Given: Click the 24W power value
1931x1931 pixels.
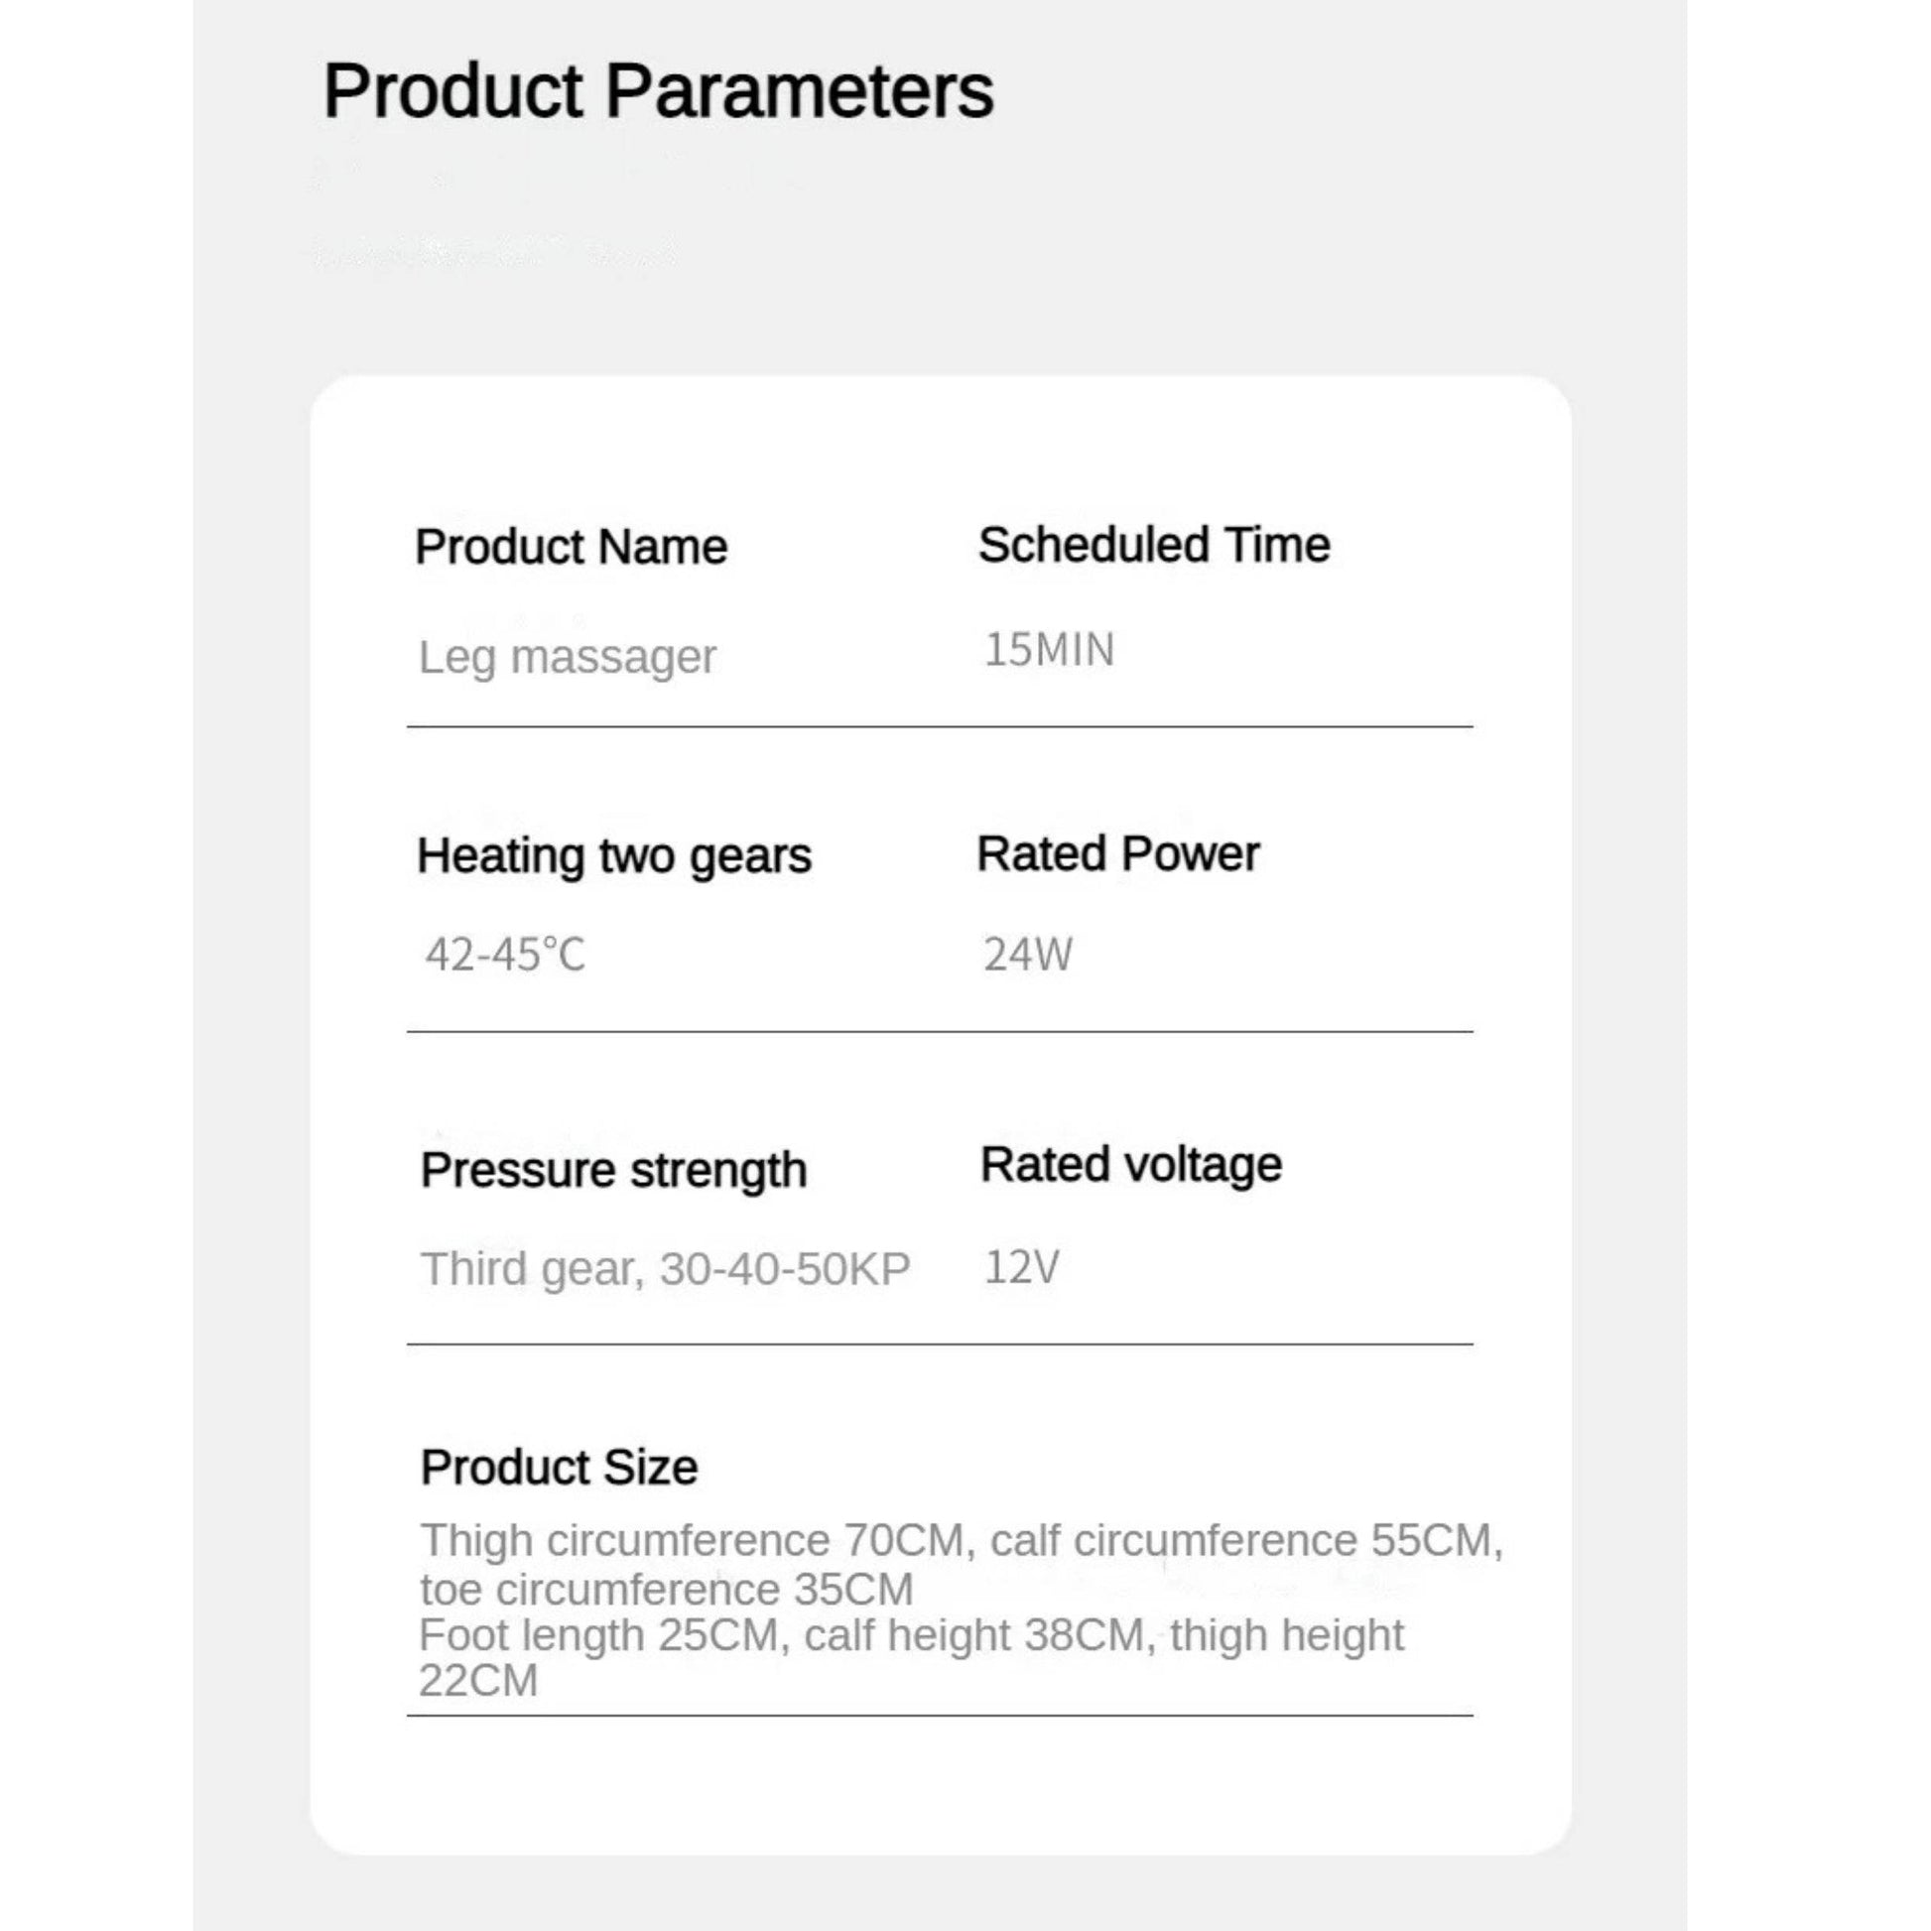Looking at the screenshot, I should tap(1028, 955).
